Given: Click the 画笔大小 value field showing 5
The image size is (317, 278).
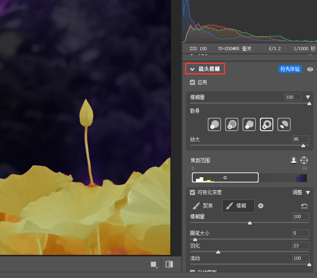Looking at the screenshot, I should coord(301,233).
